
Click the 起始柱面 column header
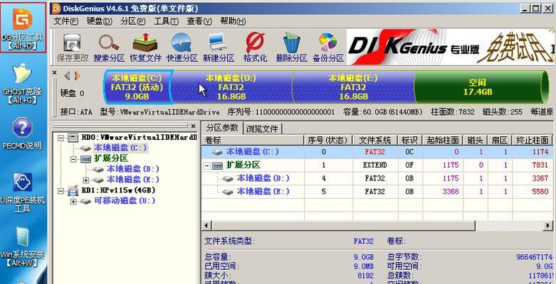pos(443,141)
